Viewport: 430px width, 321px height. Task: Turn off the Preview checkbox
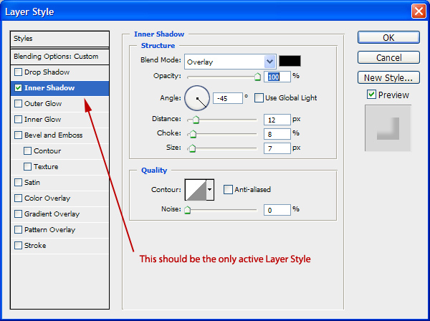click(371, 95)
